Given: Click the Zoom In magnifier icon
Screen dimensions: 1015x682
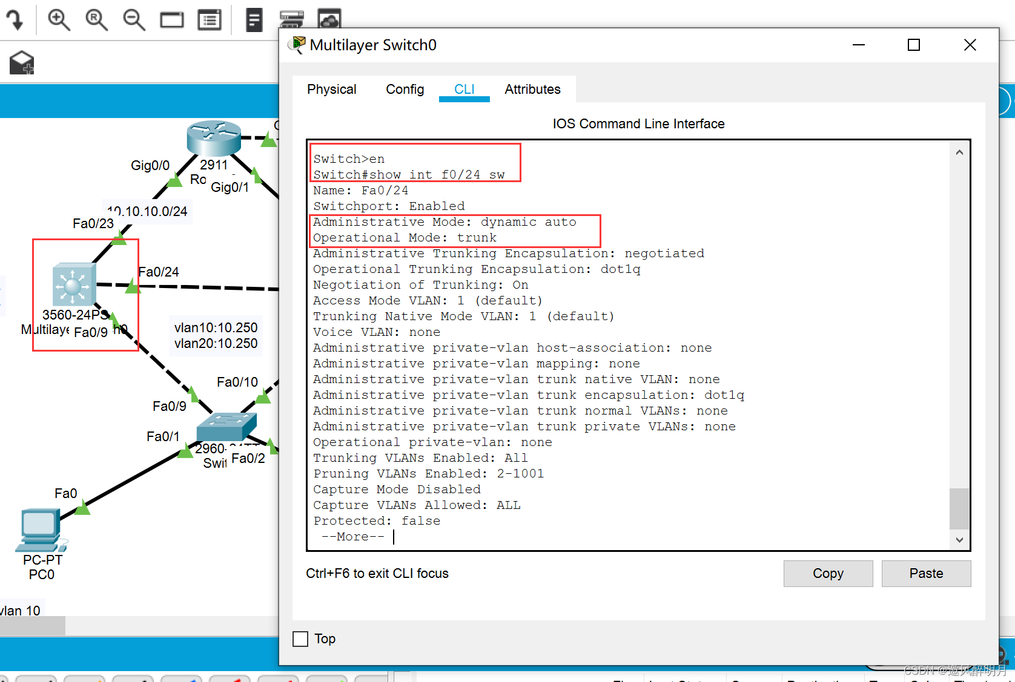Looking at the screenshot, I should 59,20.
